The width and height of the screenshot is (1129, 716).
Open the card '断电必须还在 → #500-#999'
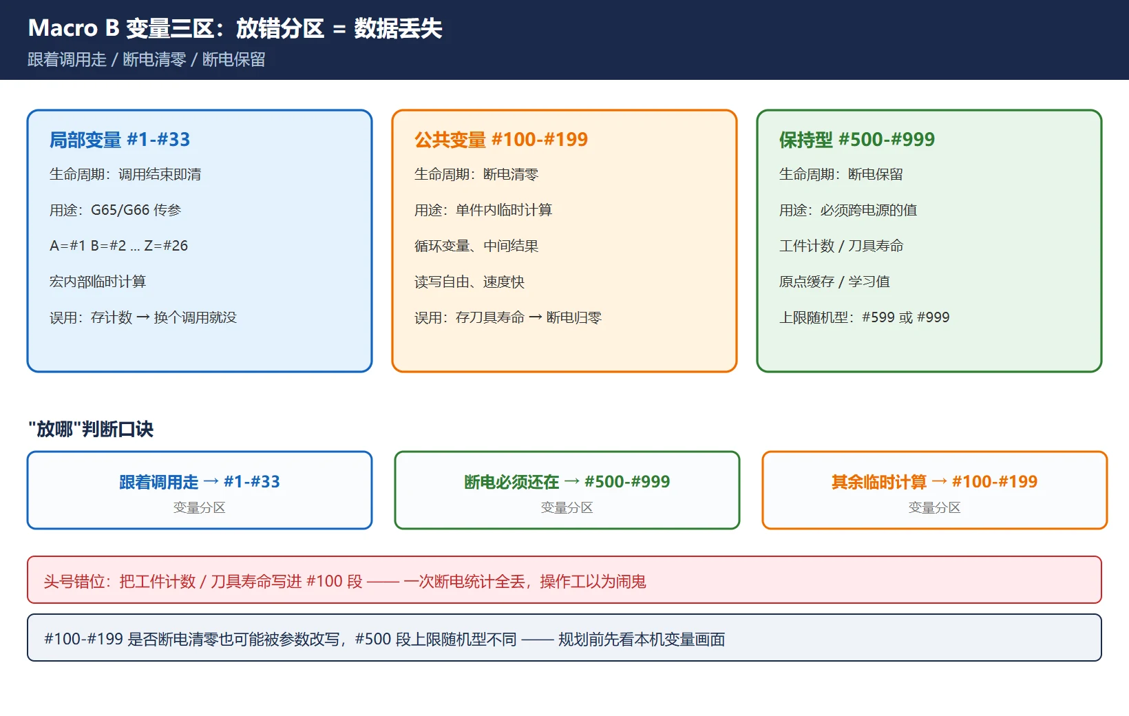pyautogui.click(x=567, y=490)
